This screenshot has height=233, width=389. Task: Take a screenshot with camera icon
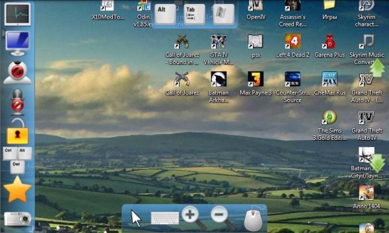point(18,219)
